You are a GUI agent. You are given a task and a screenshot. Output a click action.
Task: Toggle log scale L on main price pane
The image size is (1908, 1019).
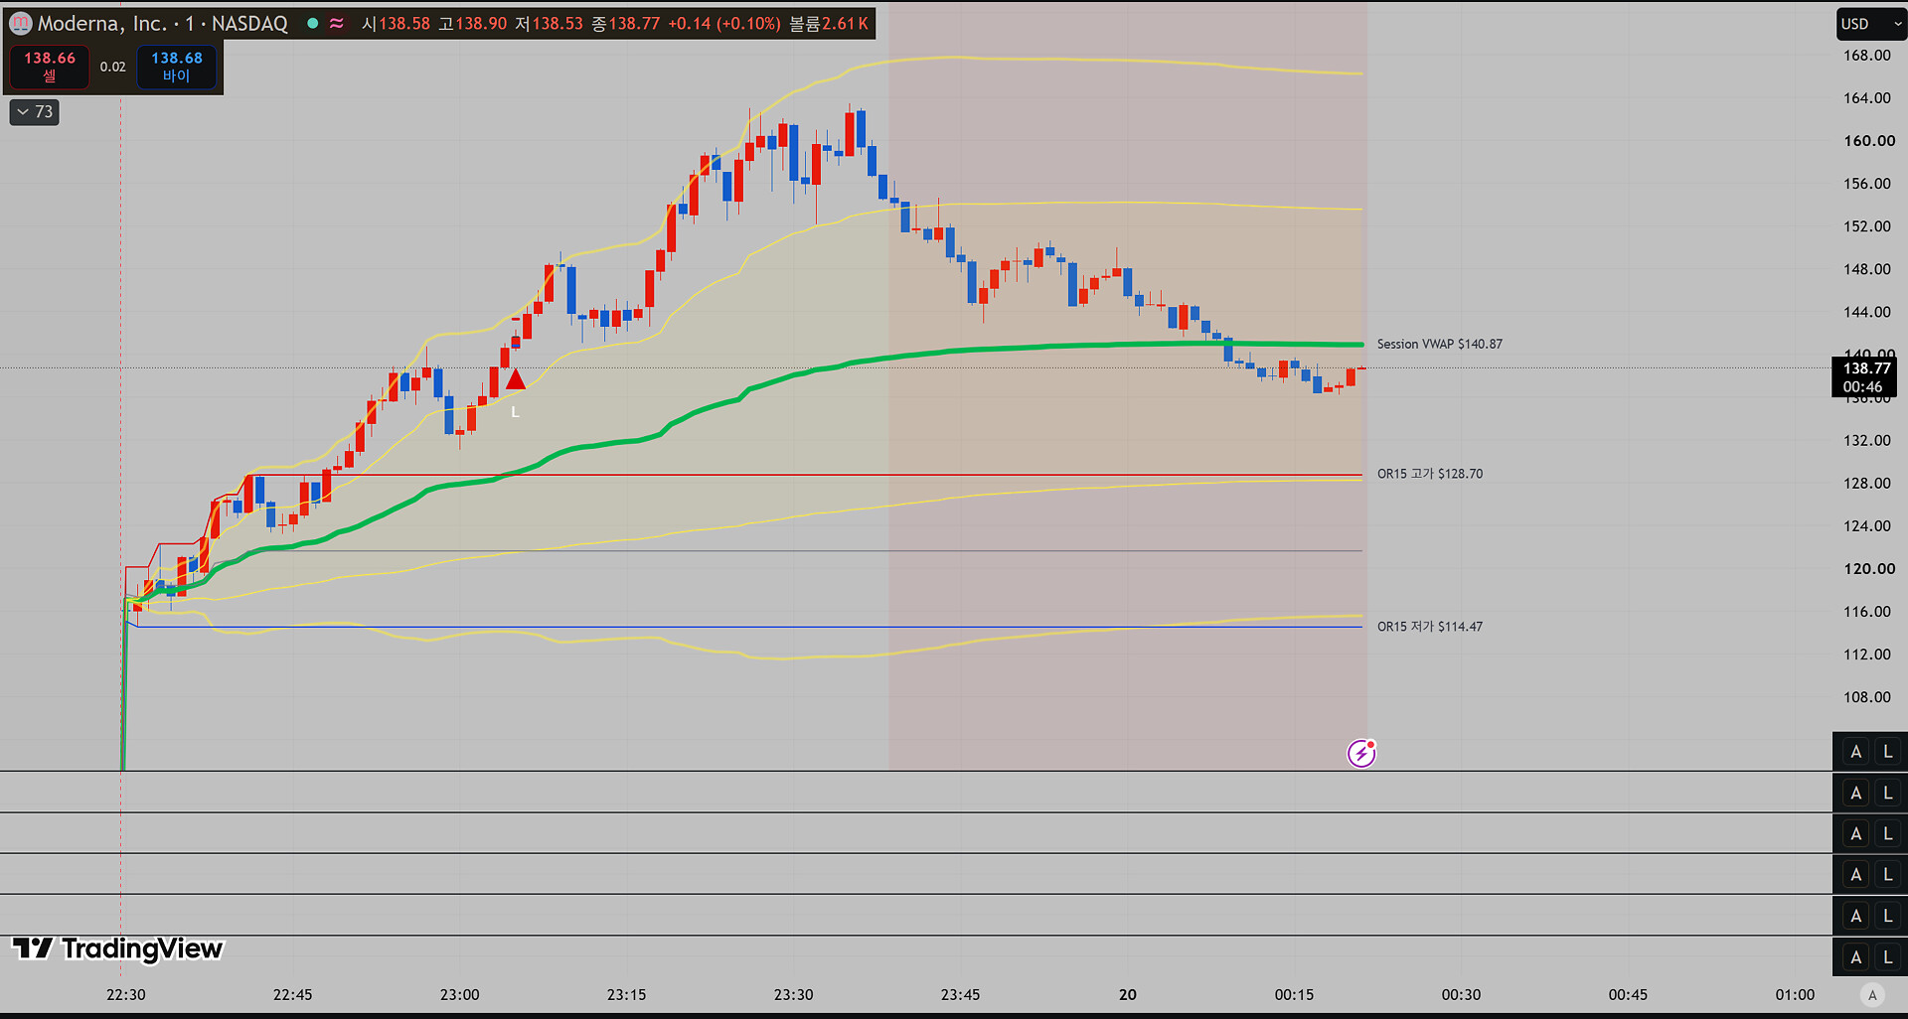pyautogui.click(x=1888, y=752)
